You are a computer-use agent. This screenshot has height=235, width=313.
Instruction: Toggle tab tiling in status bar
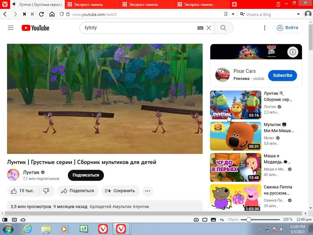[14, 220]
